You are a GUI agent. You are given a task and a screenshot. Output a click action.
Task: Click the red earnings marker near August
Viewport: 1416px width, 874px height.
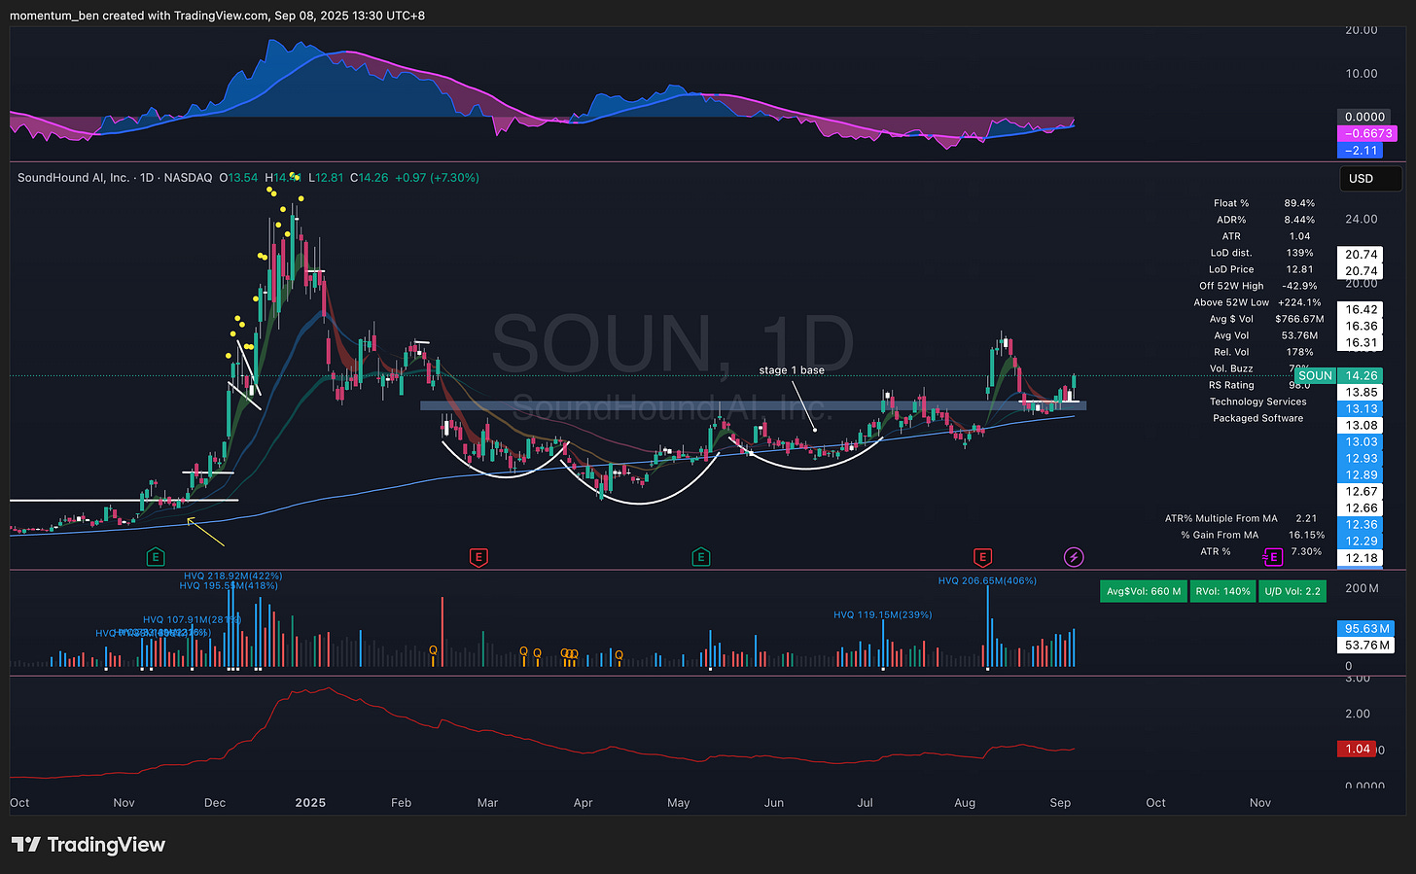(982, 557)
